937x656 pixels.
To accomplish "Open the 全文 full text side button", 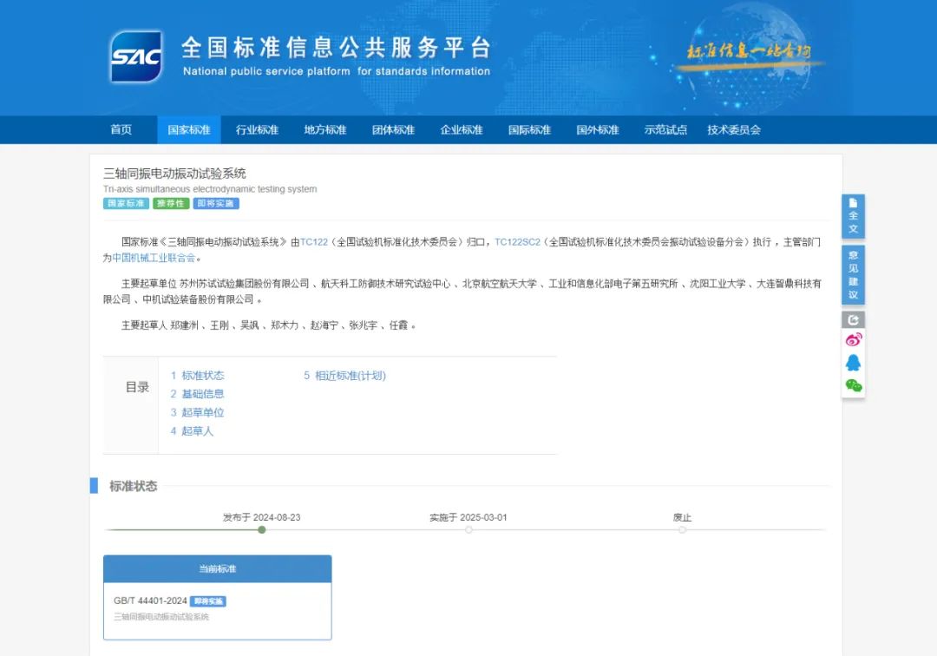I will [x=853, y=216].
